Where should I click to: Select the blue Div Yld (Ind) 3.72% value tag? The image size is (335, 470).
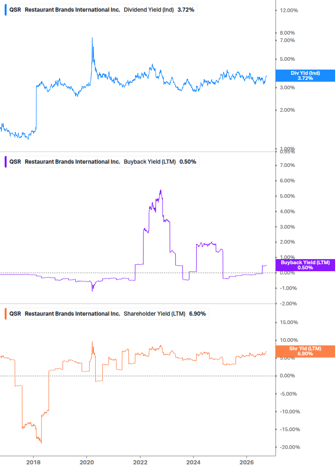coord(305,76)
